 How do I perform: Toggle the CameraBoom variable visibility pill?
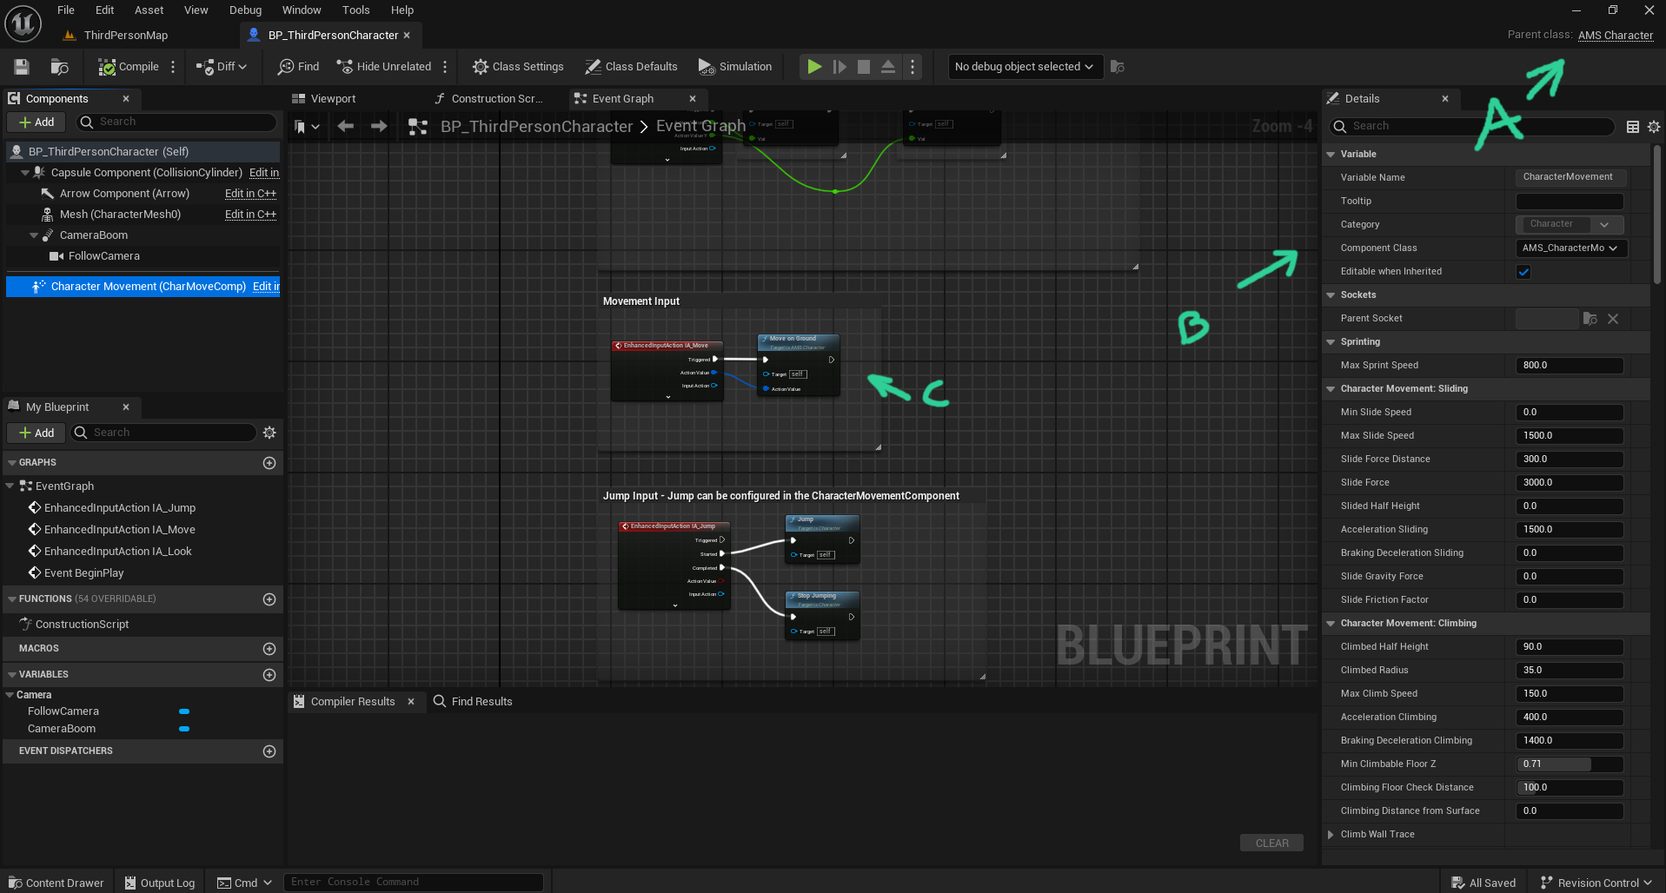pyautogui.click(x=184, y=729)
